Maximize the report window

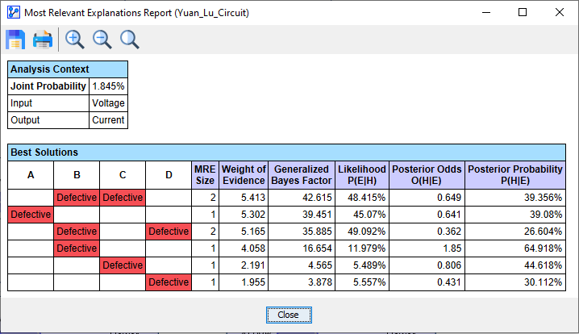click(523, 13)
